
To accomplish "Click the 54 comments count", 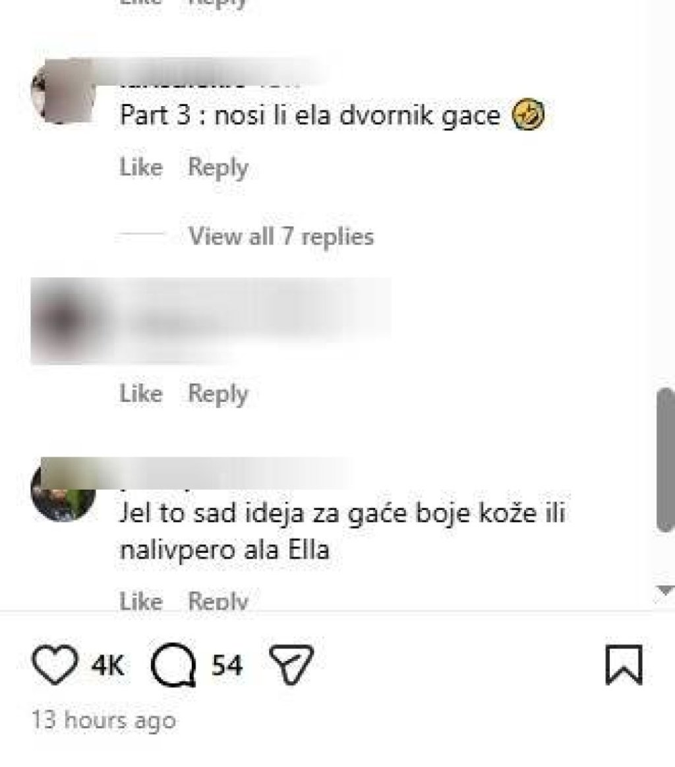I will [x=227, y=666].
